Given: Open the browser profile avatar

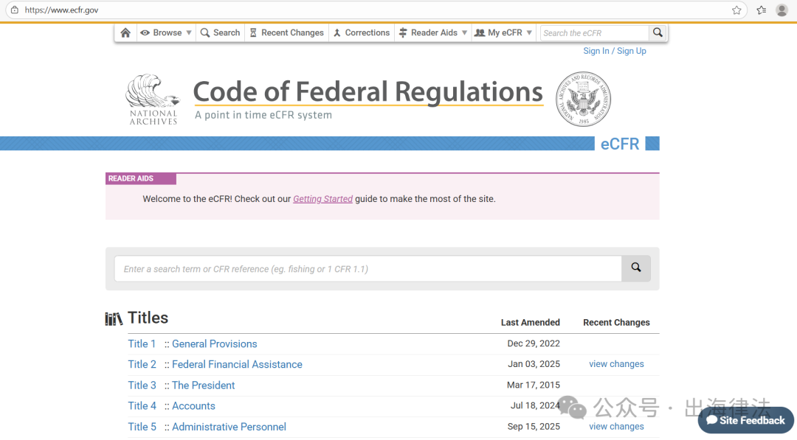Looking at the screenshot, I should coord(782,10).
